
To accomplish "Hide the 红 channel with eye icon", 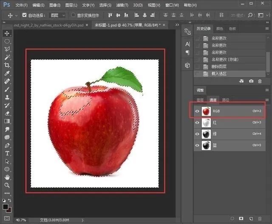I will [197, 122].
